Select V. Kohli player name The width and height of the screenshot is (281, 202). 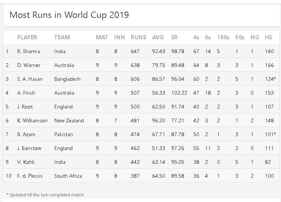pyautogui.click(x=26, y=162)
